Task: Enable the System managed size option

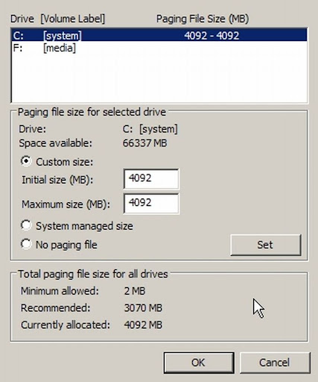Action: pos(26,225)
